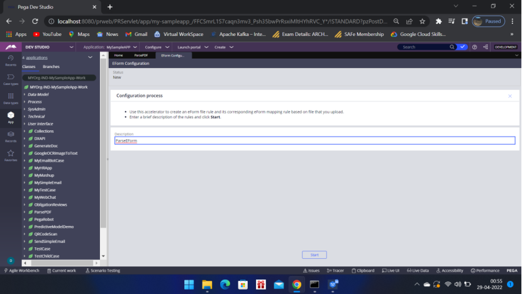Expand the Data Model tree node
Viewport: 522px width, 294px height.
coord(25,94)
